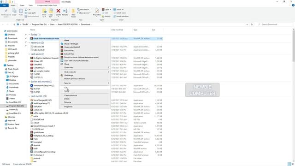Choose Open with WinRAR in context menu
Viewport: 295px width, 166px height.
click(72, 47)
